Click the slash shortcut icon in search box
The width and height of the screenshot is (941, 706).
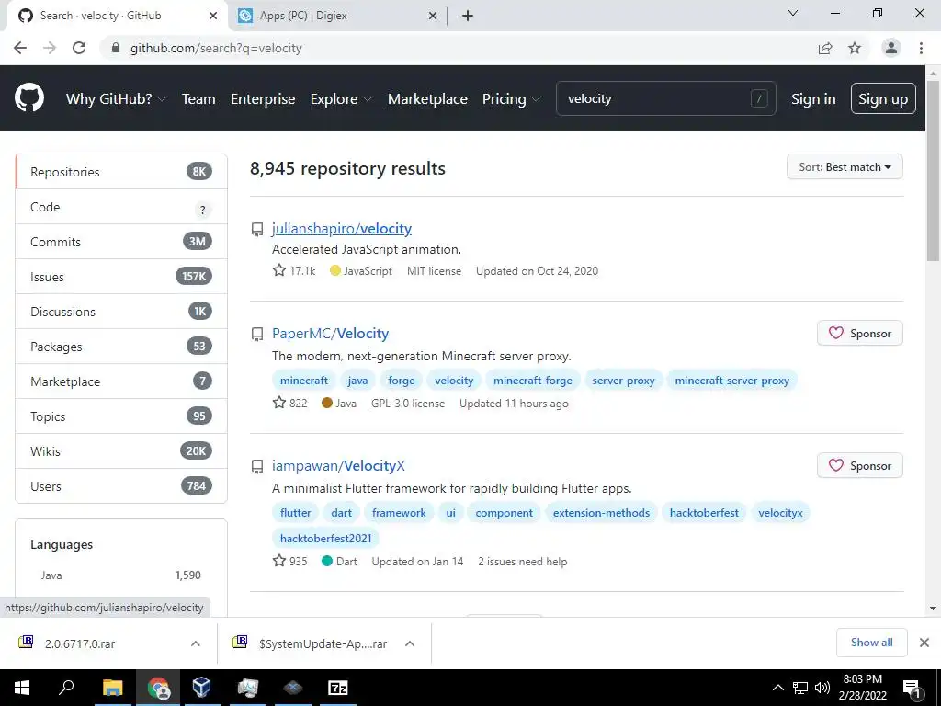[758, 98]
